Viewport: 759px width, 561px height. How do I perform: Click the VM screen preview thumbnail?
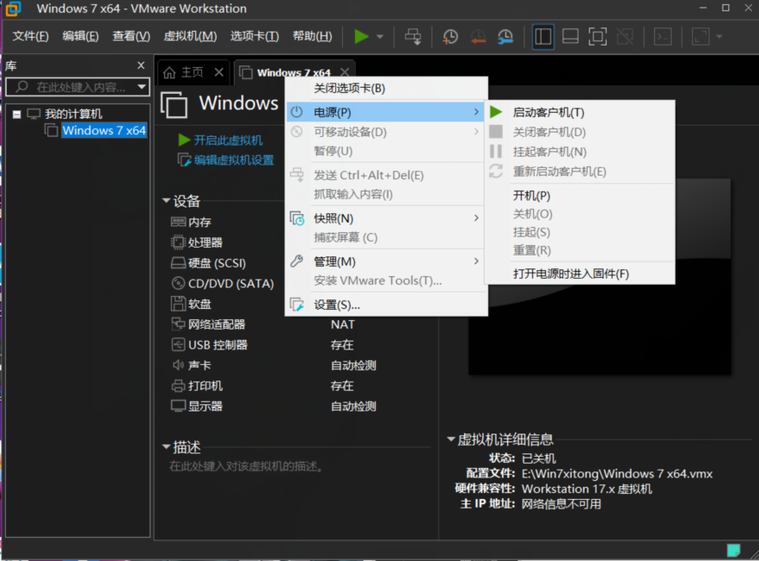[600, 330]
